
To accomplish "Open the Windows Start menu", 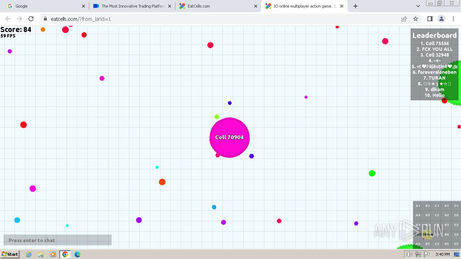I will click(x=10, y=254).
